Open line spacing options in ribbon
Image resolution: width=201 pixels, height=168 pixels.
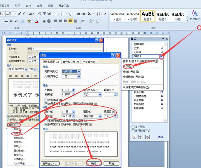(x=82, y=21)
